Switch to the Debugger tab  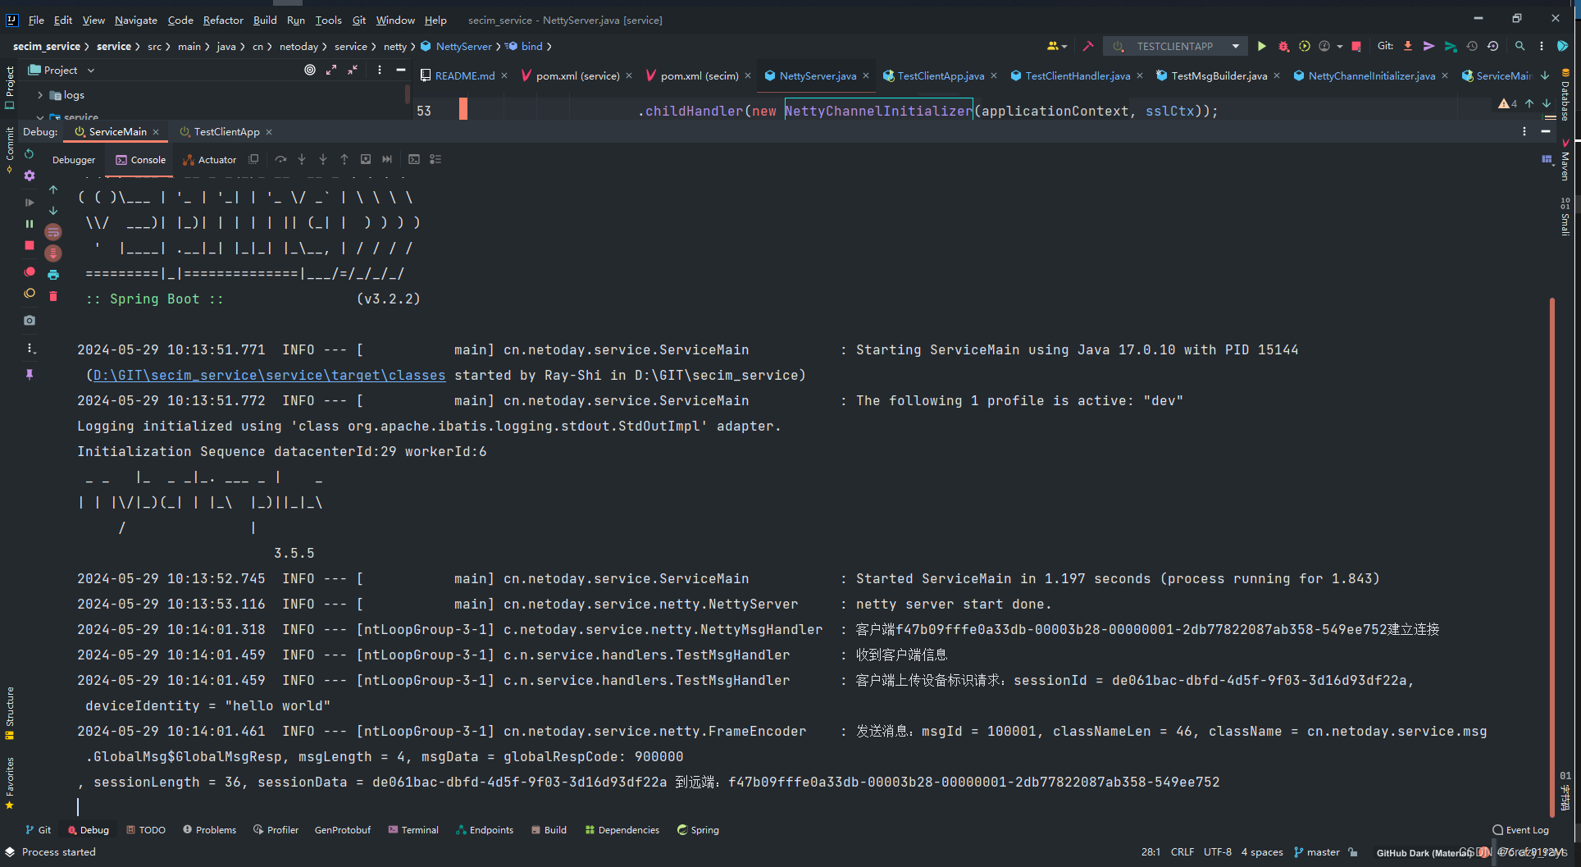coord(74,160)
